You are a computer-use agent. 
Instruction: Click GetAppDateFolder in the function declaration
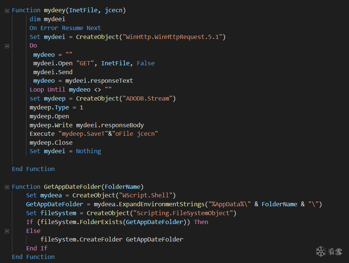click(x=72, y=187)
